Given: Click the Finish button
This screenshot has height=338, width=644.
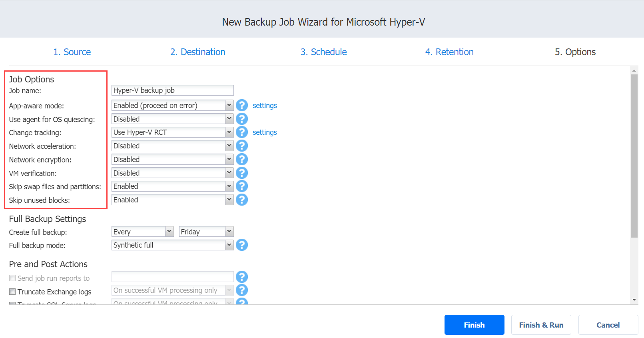Looking at the screenshot, I should point(475,325).
